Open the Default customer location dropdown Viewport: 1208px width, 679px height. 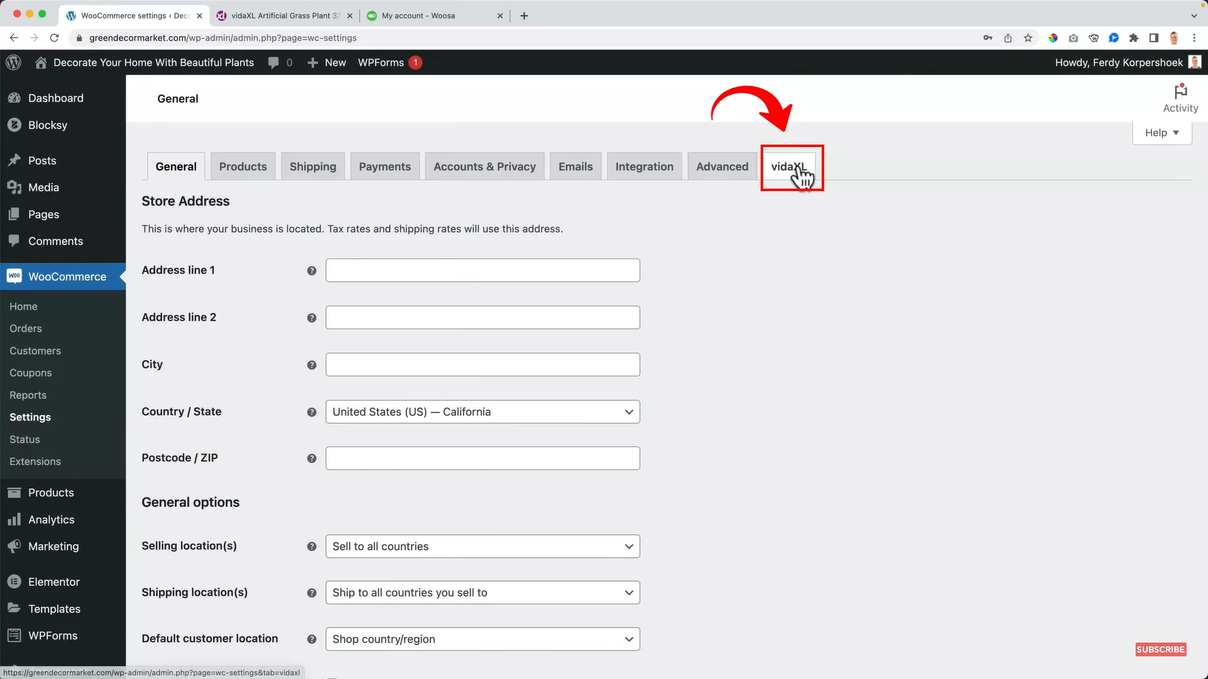(x=482, y=639)
